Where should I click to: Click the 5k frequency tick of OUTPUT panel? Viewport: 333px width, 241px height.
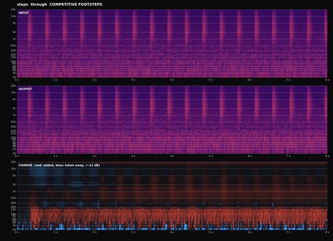pos(14,99)
